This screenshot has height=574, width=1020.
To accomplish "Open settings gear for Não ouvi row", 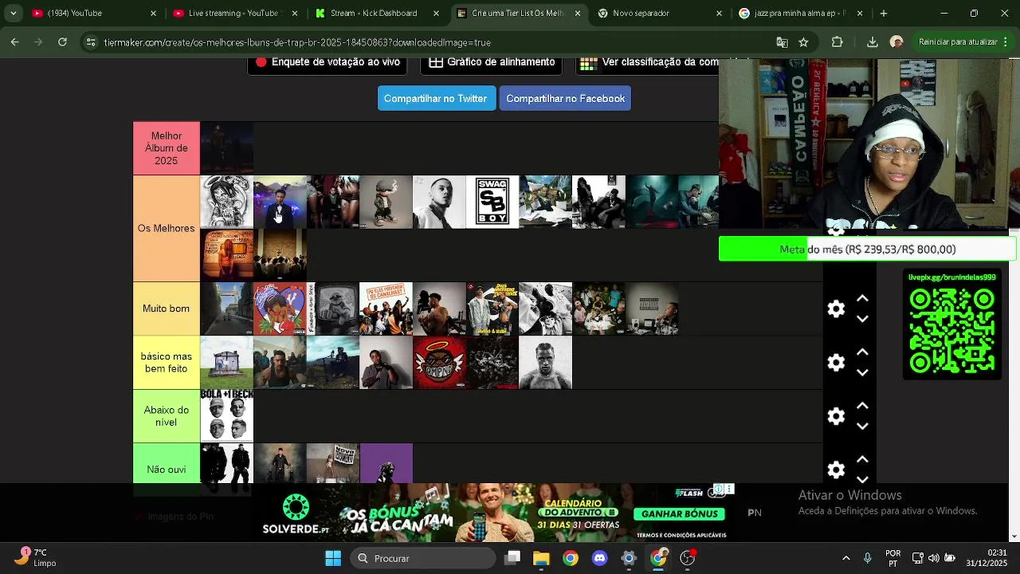I will pos(836,470).
